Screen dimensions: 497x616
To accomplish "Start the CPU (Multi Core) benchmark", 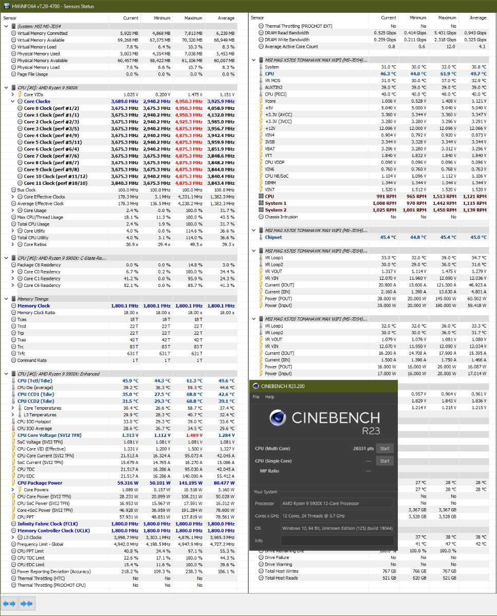I will click(x=384, y=449).
